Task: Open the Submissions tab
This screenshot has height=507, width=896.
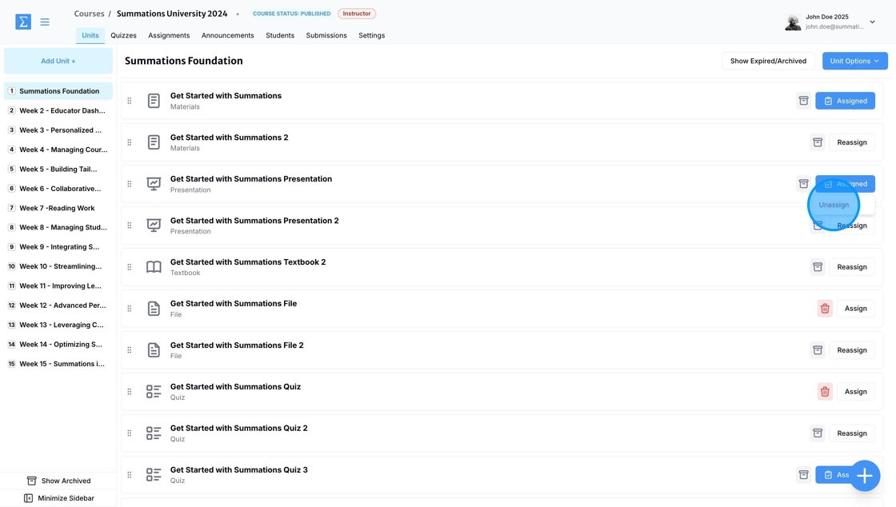Action: point(326,35)
